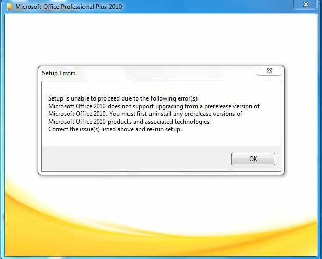Click the line "You must first uninstall"

click(145, 114)
